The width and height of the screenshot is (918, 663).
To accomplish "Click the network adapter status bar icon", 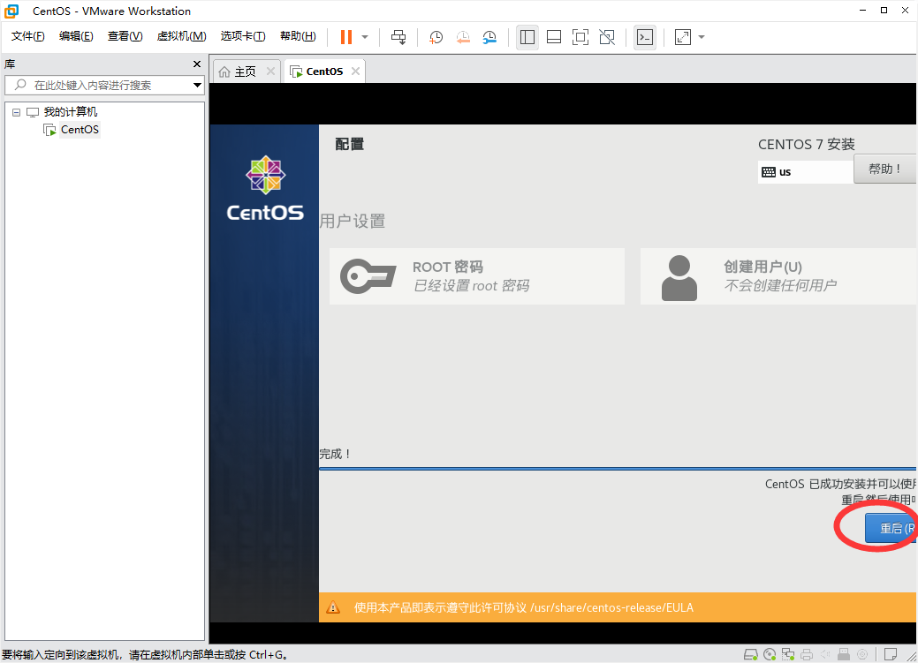I will pyautogui.click(x=788, y=654).
